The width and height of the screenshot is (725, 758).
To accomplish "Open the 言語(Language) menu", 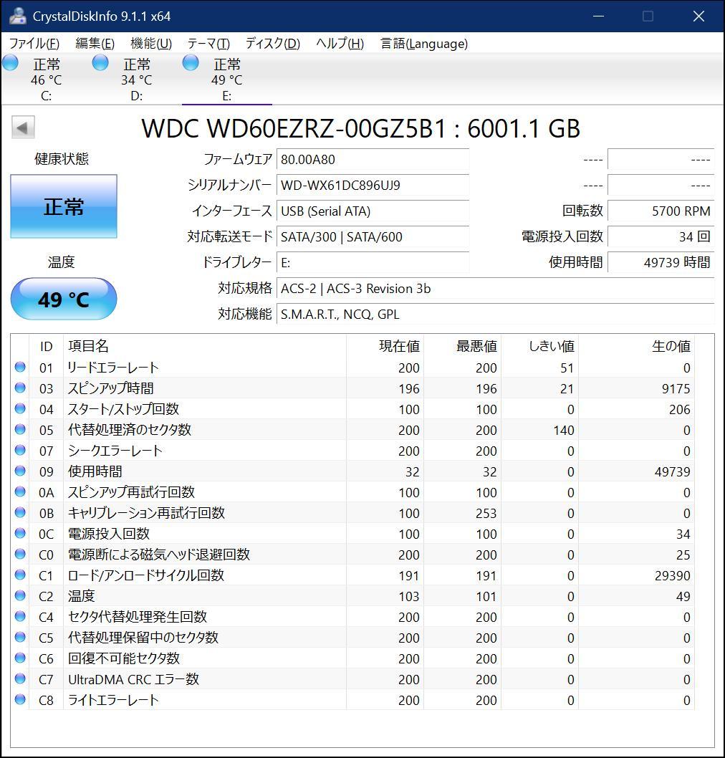I will [424, 44].
